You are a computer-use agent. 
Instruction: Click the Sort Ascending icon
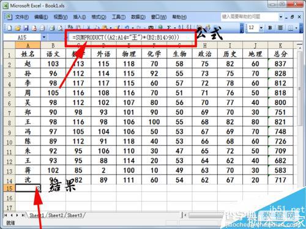tap(181, 27)
